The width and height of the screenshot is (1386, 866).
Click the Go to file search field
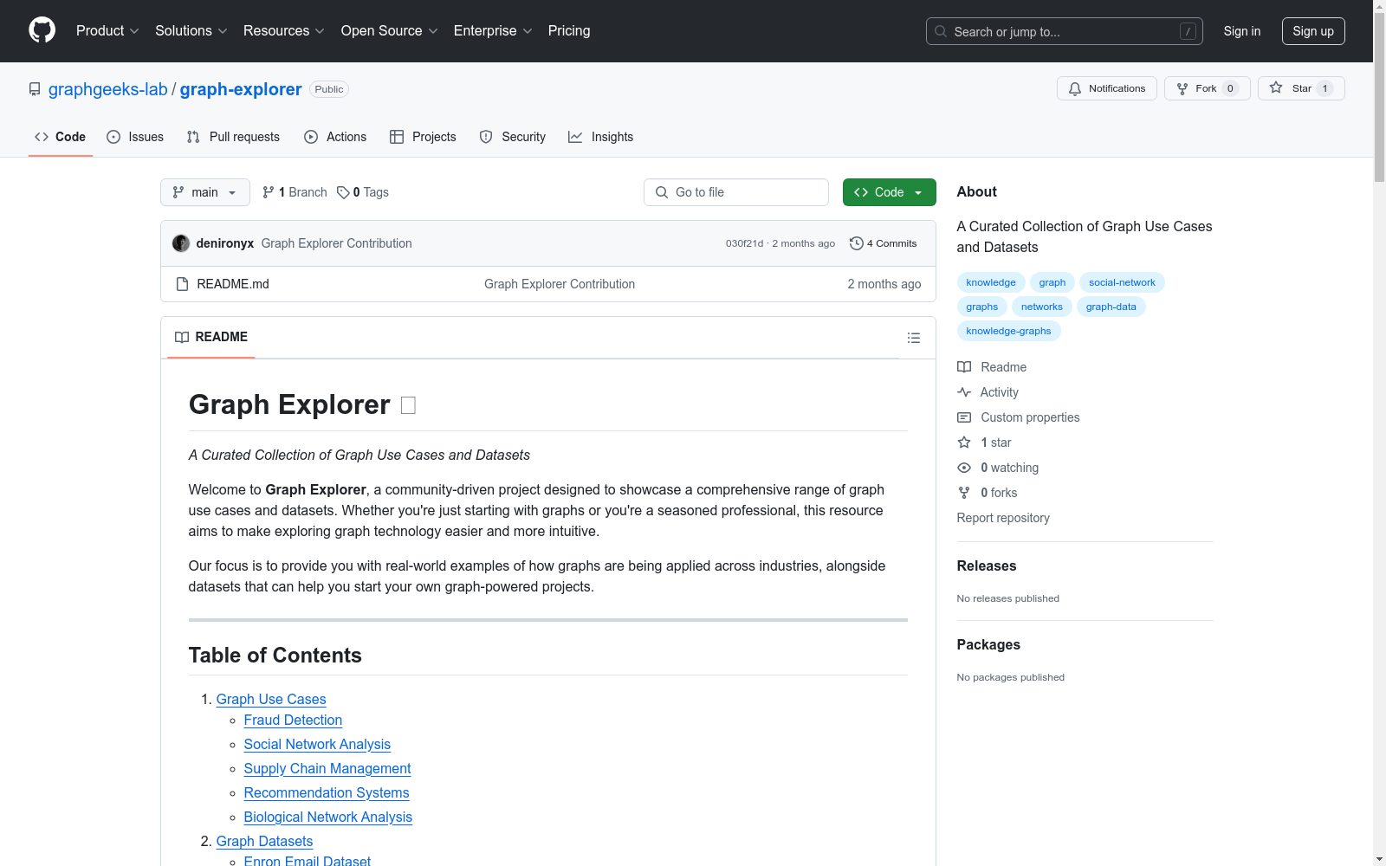click(736, 192)
